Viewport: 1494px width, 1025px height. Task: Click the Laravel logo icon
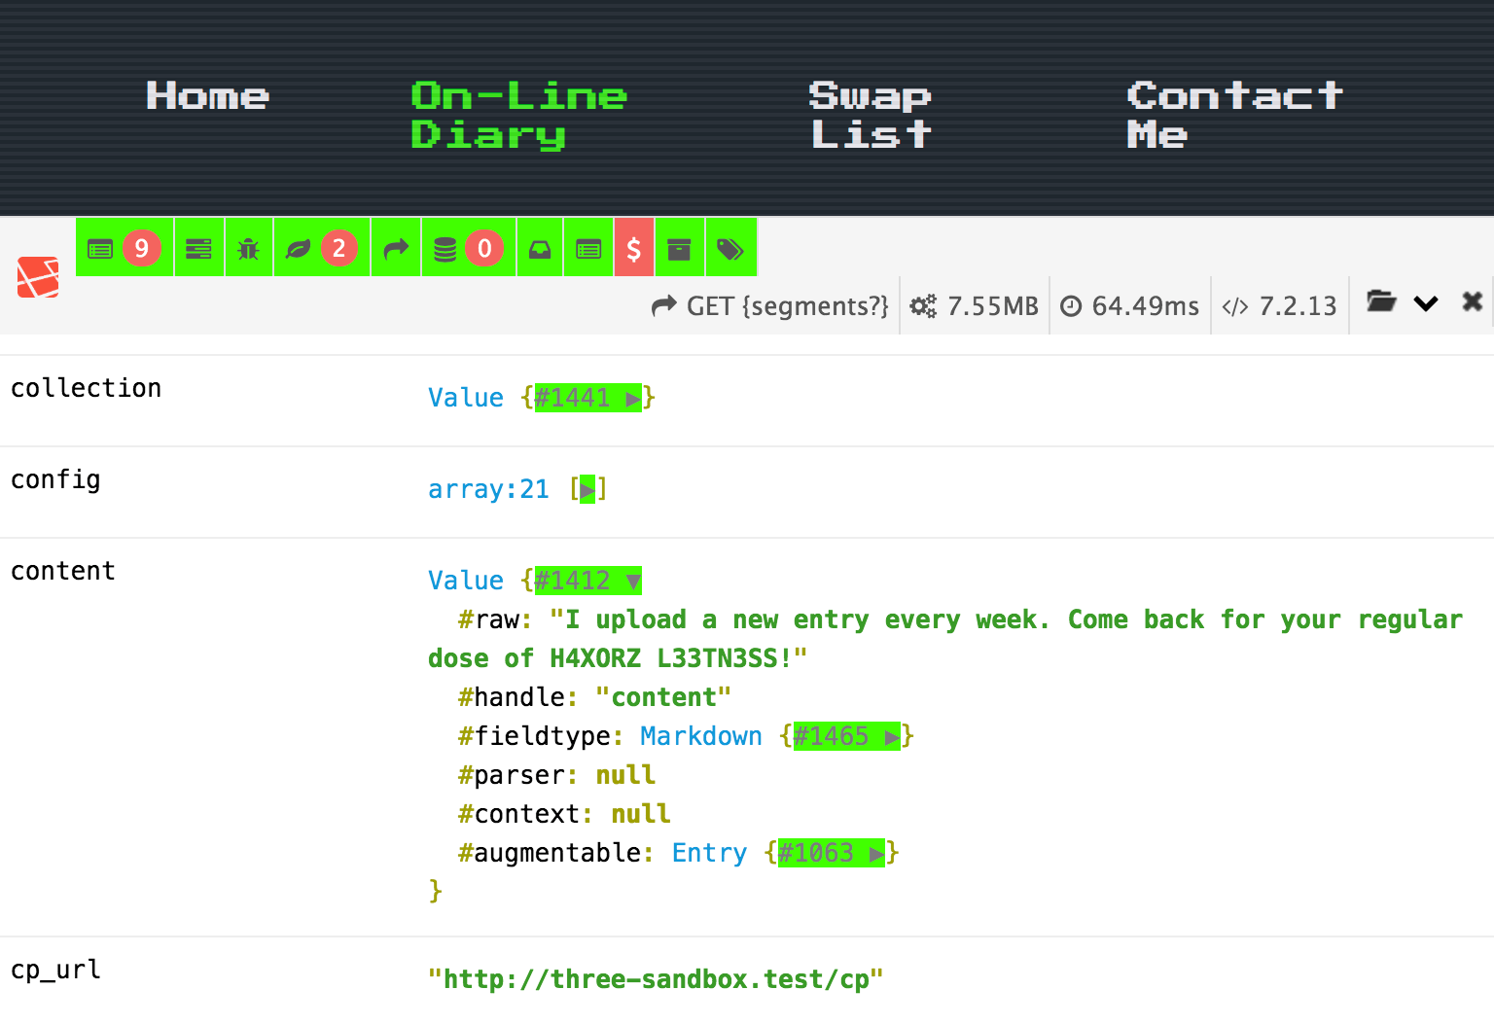point(38,278)
